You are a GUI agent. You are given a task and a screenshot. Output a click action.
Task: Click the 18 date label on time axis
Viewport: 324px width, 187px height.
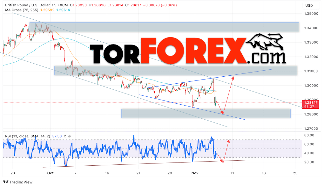point(264,173)
